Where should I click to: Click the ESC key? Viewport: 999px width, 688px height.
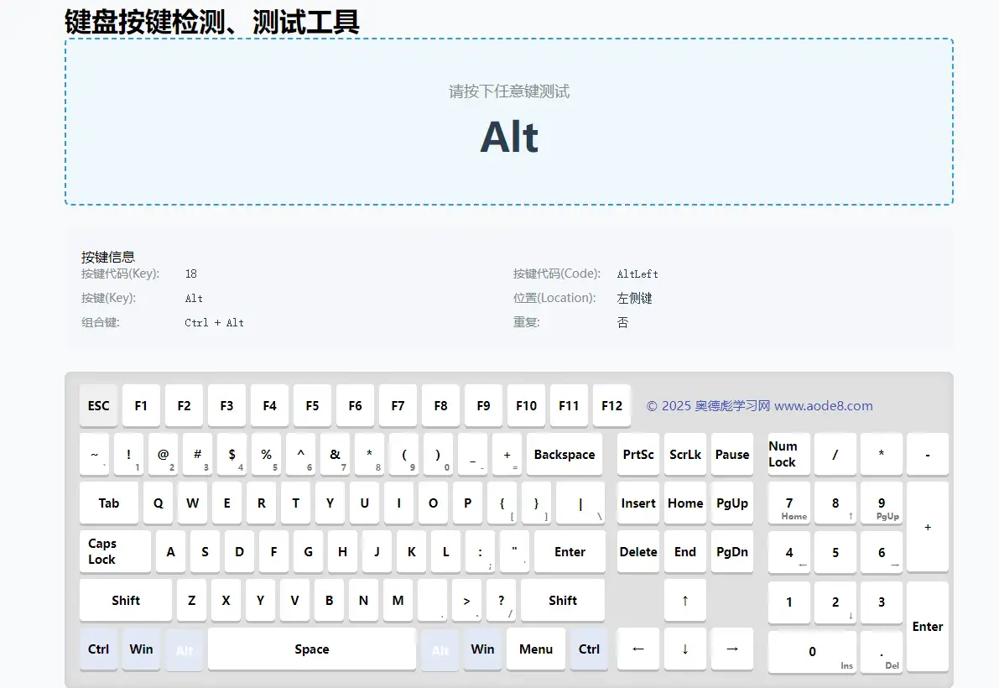[99, 405]
